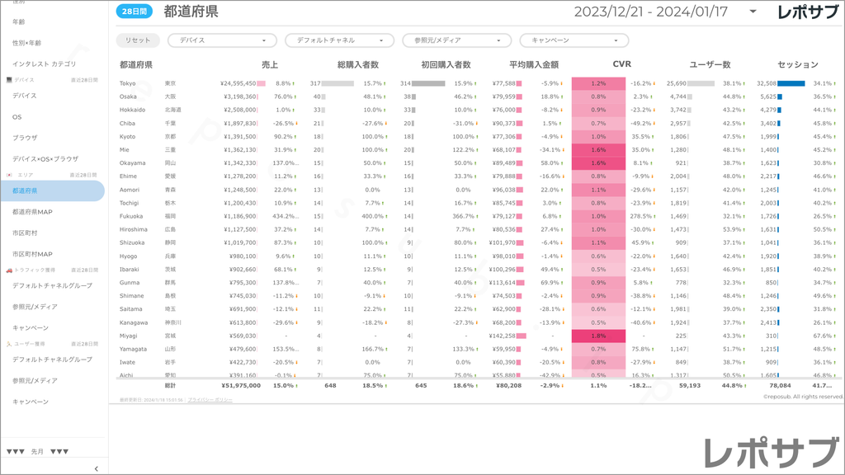
Task: Click the Japan flag area icon
Action: [x=8, y=175]
